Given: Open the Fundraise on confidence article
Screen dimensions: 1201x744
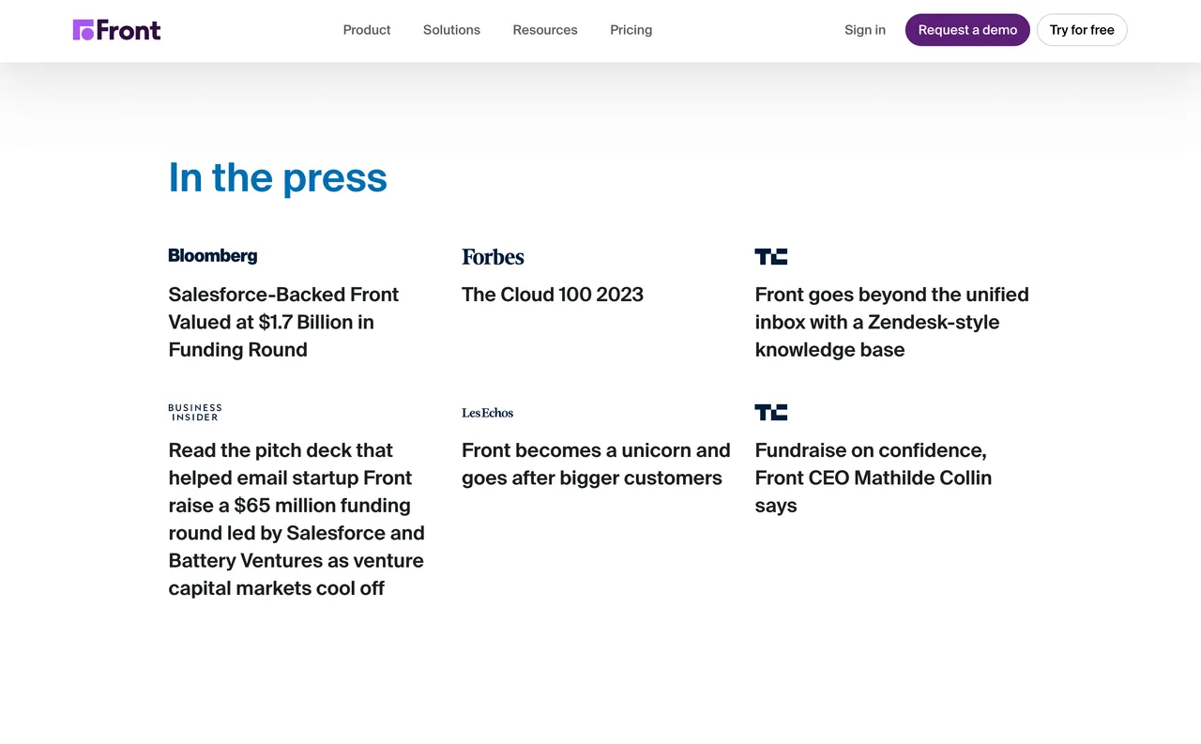Looking at the screenshot, I should tap(873, 478).
